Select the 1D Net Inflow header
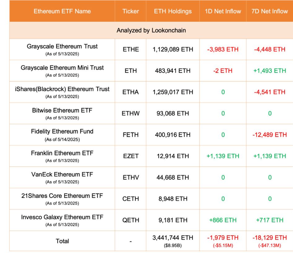The image size is (293, 253). (x=223, y=11)
